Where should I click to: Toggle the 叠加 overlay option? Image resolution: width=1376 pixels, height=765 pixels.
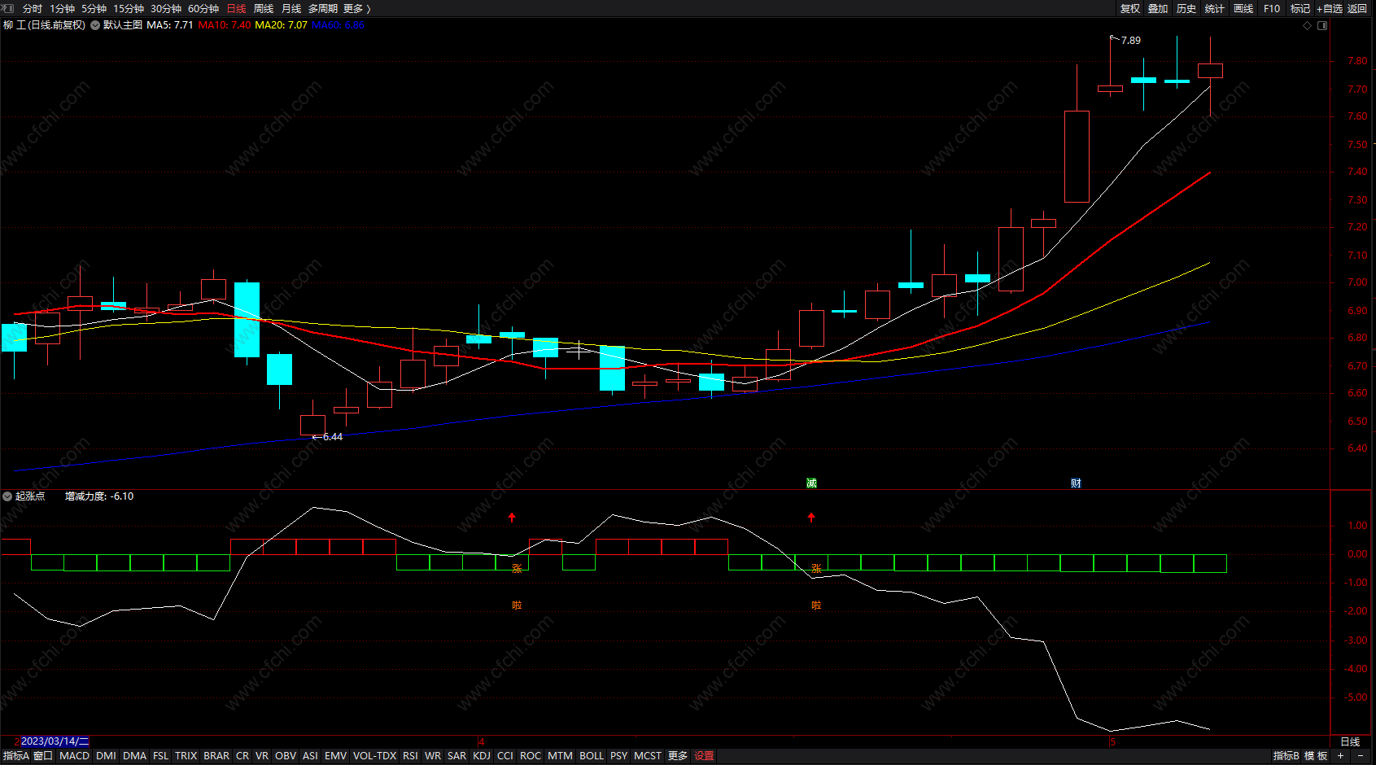[x=1158, y=8]
